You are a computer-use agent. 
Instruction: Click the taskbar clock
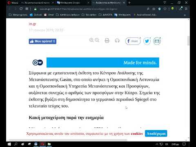click(x=175, y=144)
